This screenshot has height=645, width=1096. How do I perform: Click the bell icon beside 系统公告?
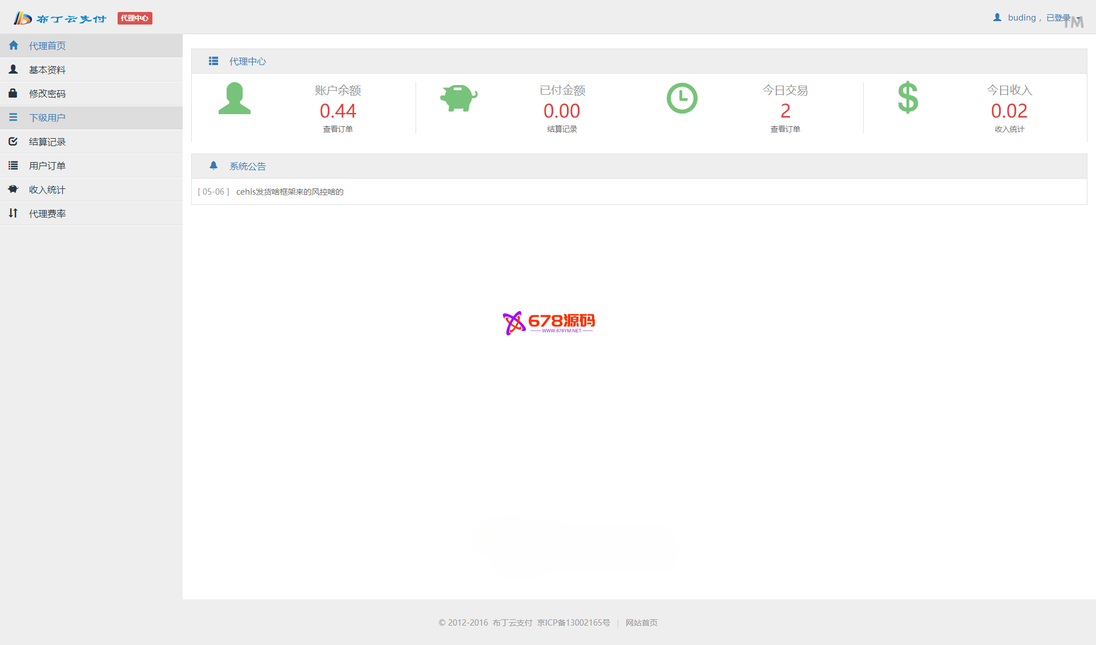click(213, 166)
